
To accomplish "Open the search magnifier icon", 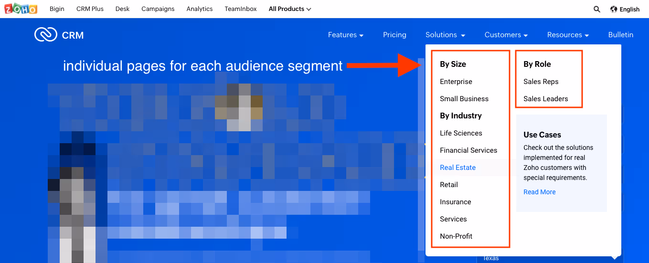I will pyautogui.click(x=597, y=9).
